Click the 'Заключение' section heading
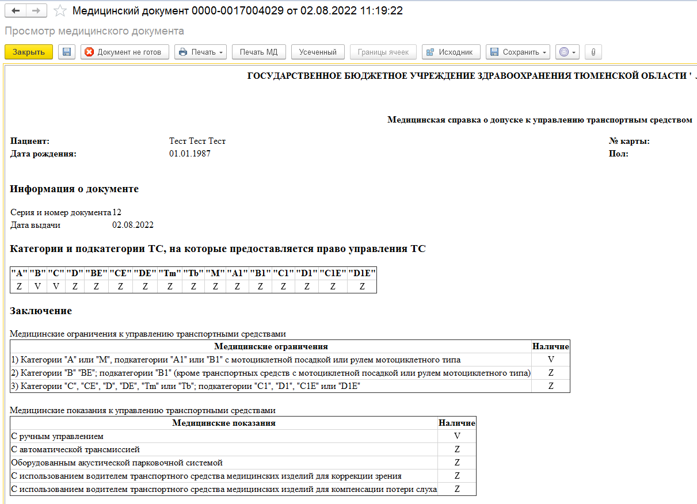The height and width of the screenshot is (504, 697). [41, 311]
